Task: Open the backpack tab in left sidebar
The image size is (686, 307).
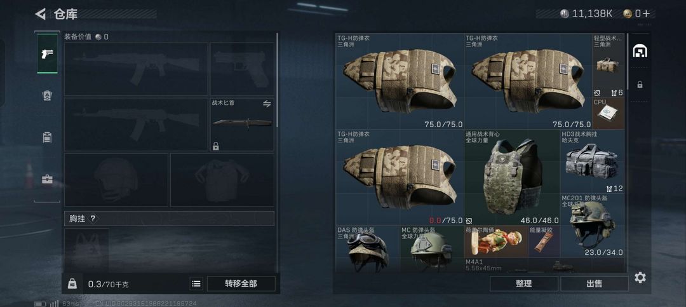Action: click(x=47, y=95)
